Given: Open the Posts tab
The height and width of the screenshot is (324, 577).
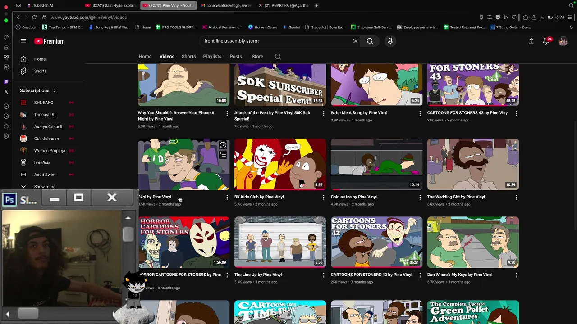Looking at the screenshot, I should point(236,57).
